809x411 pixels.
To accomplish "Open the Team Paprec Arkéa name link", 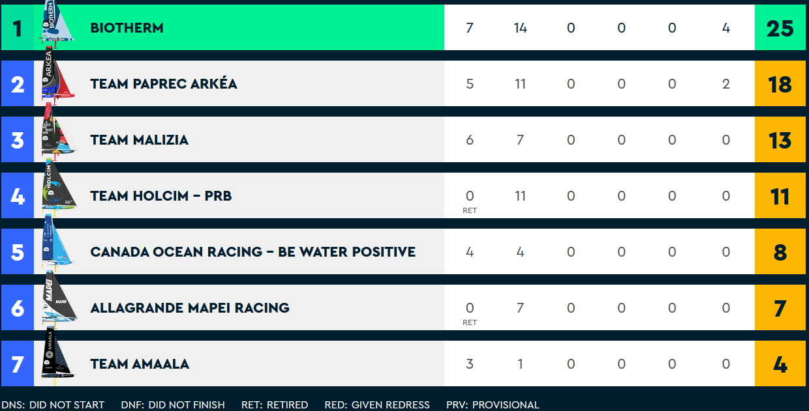I will (164, 84).
